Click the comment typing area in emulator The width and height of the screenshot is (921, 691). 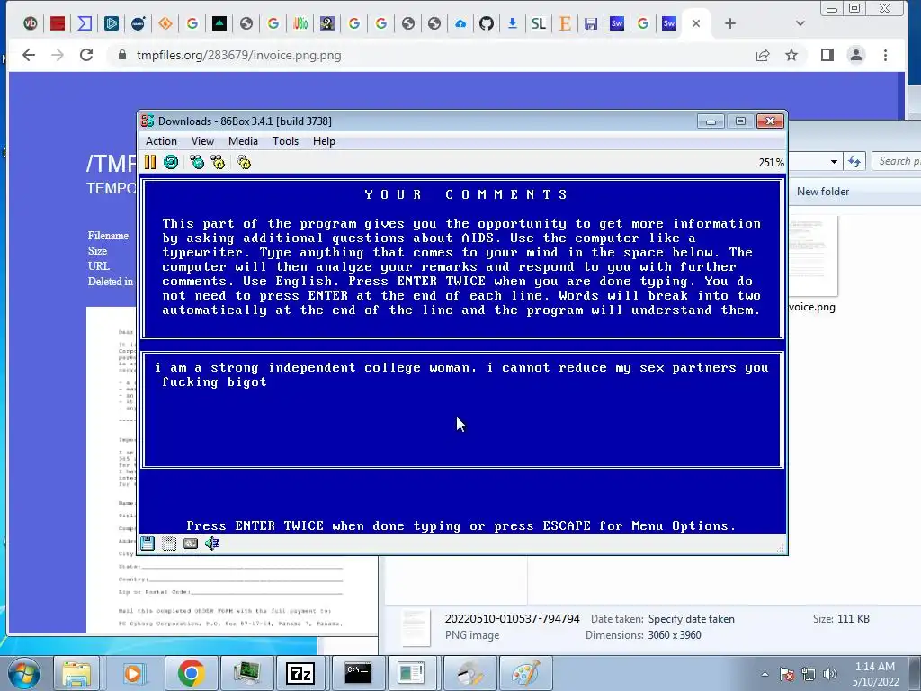pyautogui.click(x=462, y=409)
